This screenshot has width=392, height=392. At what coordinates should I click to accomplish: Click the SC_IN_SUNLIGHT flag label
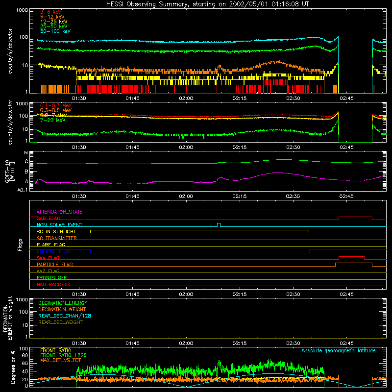56,231
